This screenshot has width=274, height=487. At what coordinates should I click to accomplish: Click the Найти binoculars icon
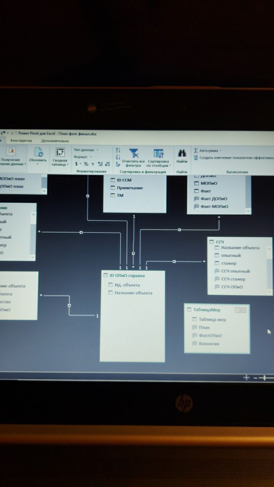182,153
